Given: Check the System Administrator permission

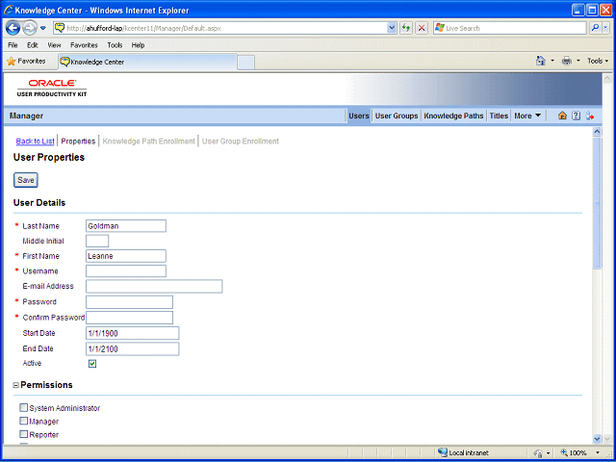Looking at the screenshot, I should [24, 408].
